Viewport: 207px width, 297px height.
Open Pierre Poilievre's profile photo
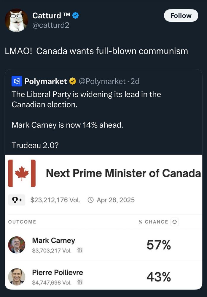17,277
